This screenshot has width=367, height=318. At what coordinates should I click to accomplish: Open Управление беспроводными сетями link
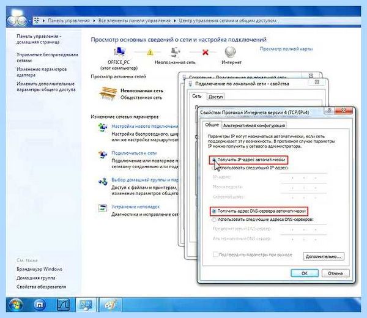tap(47, 57)
